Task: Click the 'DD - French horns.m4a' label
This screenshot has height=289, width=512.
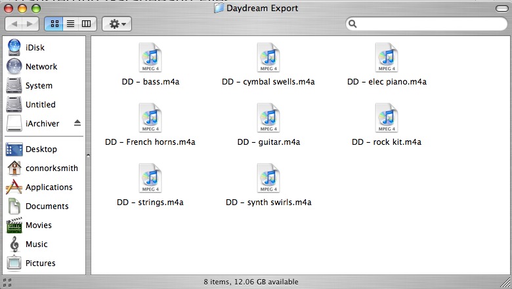Action: 150,142
